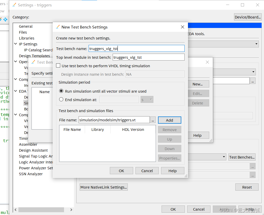Click the file name browse ellipsis button
The image size is (264, 215).
click(x=153, y=120)
